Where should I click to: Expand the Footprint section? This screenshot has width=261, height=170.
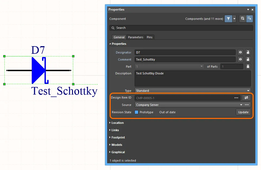(110, 137)
